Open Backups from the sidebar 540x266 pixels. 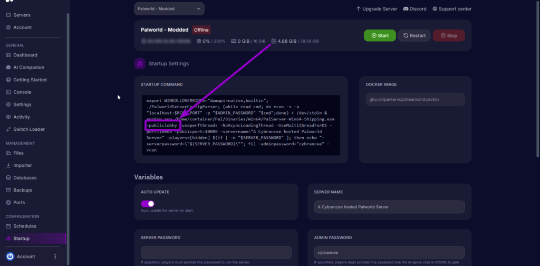[x=22, y=190]
